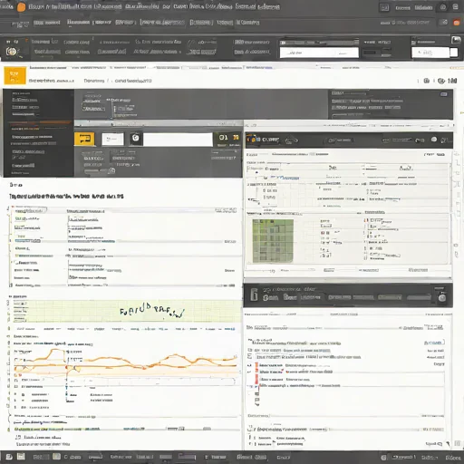This screenshot has height=464, width=464.
Task: Click the round icon near top right titlebar end
Action: point(443,7)
